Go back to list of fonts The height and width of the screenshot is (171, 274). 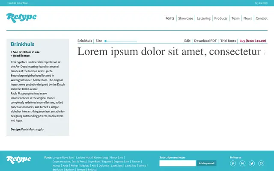18,3
